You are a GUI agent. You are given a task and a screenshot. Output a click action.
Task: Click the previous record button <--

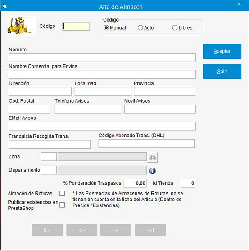tap(82, 230)
